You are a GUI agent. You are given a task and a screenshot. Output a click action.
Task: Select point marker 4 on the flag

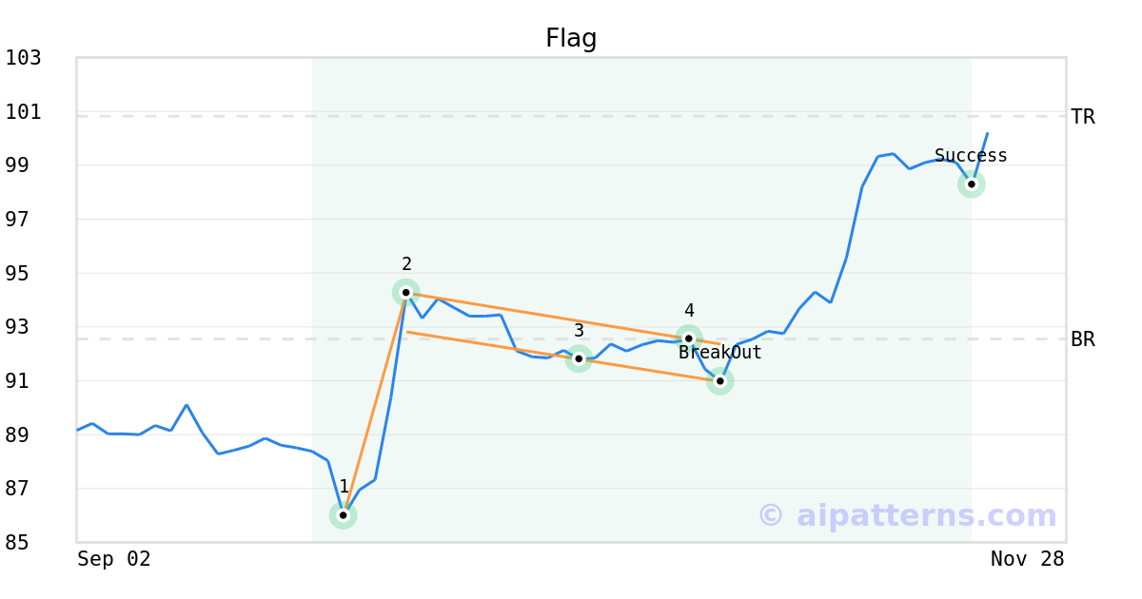(x=689, y=338)
